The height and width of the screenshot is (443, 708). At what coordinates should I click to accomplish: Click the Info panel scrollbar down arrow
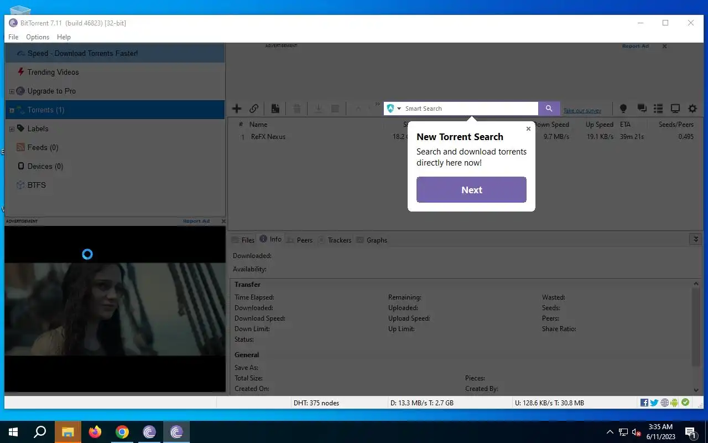(696, 390)
